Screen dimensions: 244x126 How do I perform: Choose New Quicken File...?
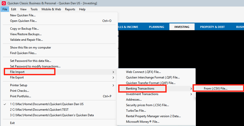(59, 15)
